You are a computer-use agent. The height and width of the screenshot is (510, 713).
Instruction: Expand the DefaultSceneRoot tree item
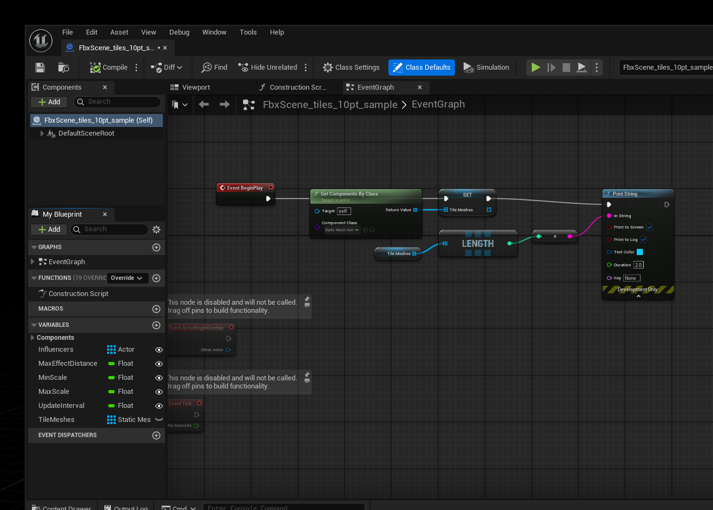42,133
